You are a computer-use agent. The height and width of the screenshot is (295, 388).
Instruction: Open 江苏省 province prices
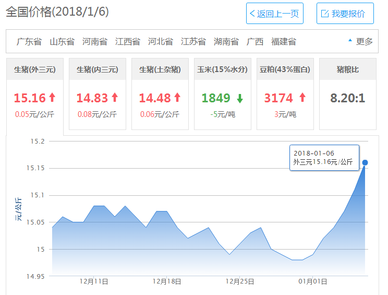pyautogui.click(x=193, y=41)
